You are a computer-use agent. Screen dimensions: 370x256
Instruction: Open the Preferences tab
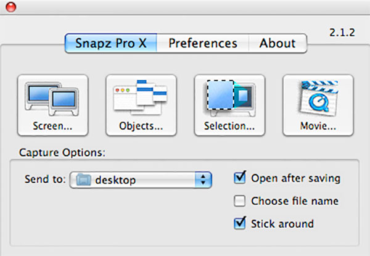(x=203, y=43)
